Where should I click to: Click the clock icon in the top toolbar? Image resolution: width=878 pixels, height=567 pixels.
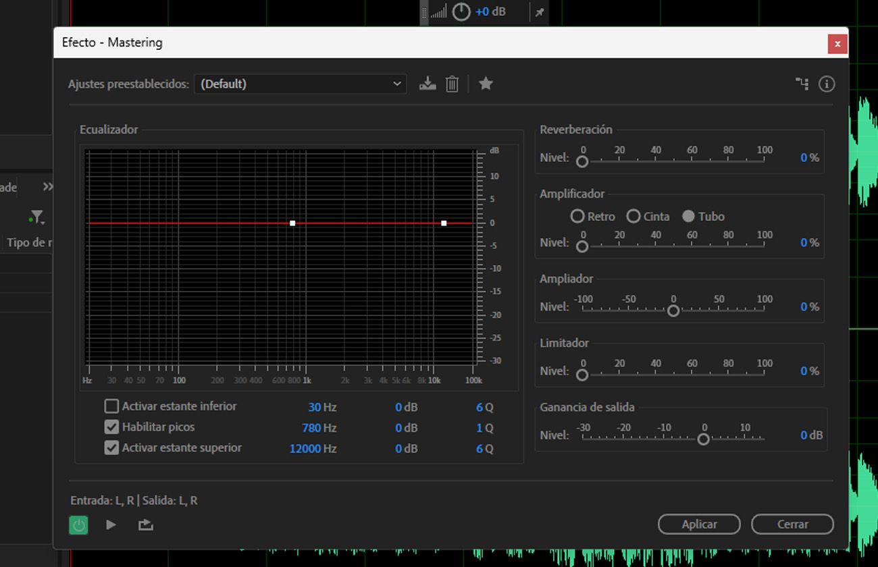point(461,11)
